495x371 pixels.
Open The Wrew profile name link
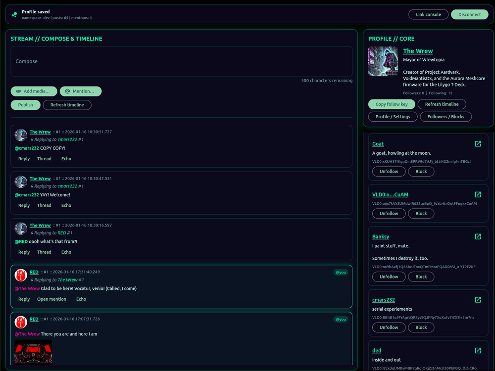point(418,51)
